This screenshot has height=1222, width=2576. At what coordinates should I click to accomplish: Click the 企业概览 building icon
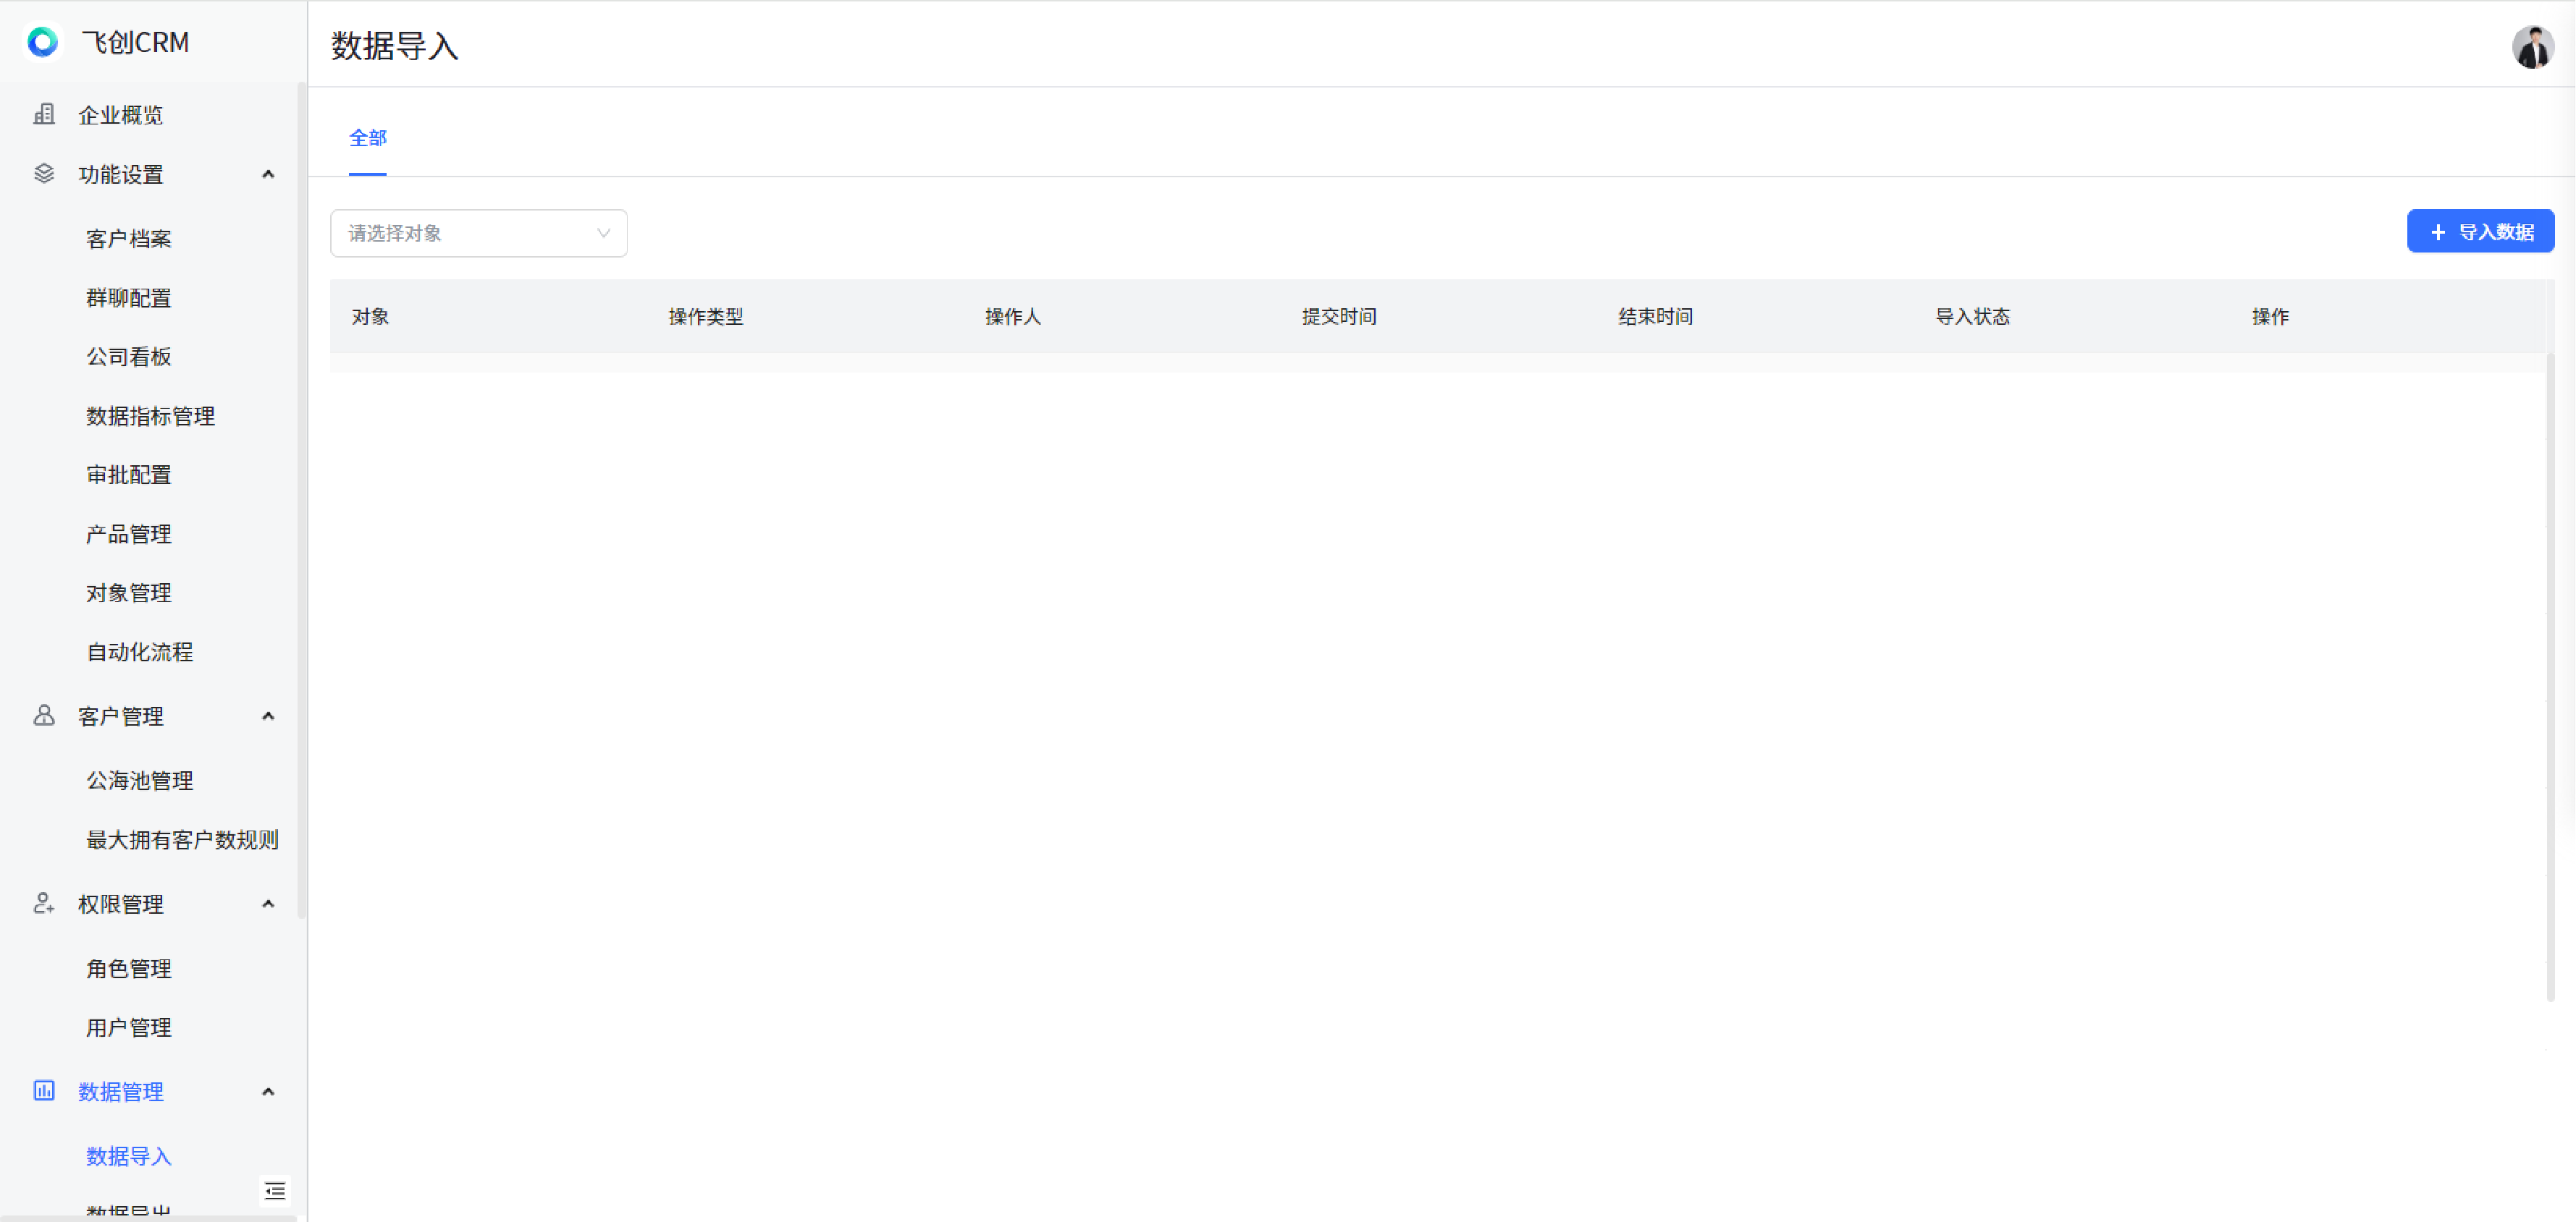pos(44,114)
